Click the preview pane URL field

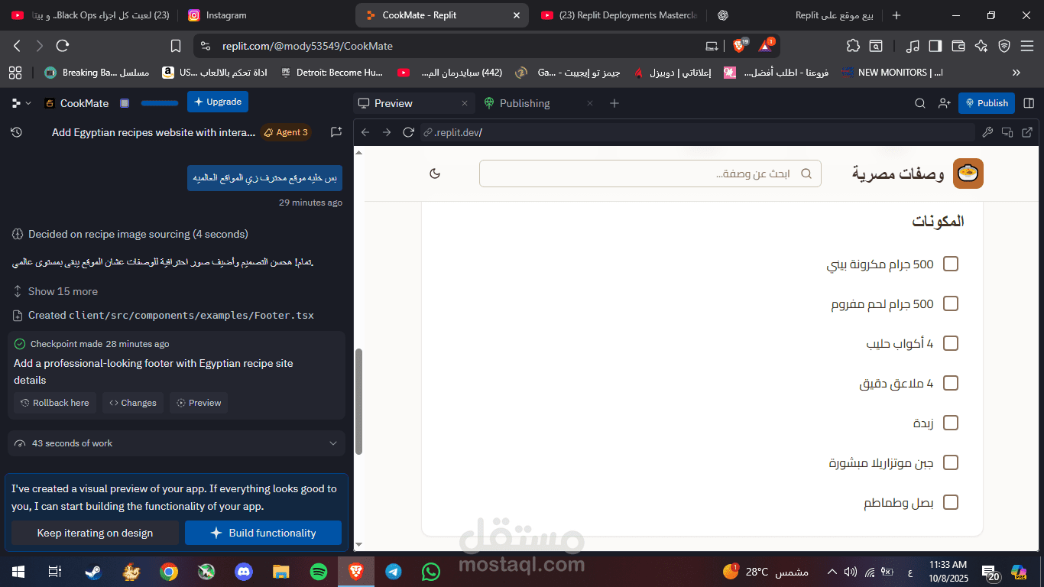[697, 132]
